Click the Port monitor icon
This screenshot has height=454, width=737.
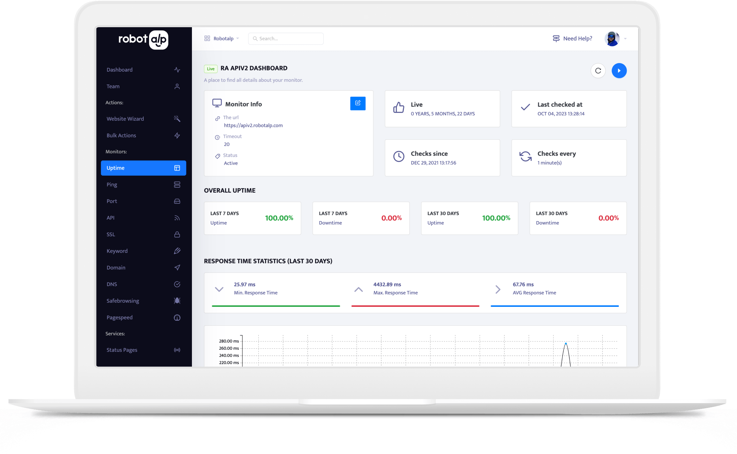pyautogui.click(x=178, y=200)
